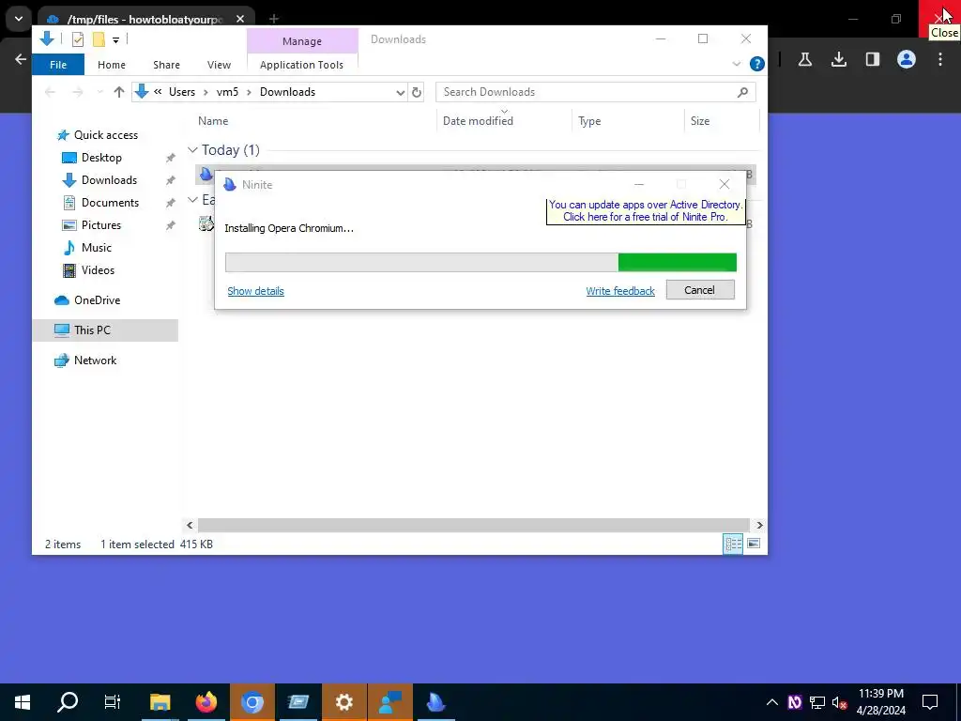The height and width of the screenshot is (721, 961).
Task: Open Settings gear on taskbar
Action: click(343, 702)
